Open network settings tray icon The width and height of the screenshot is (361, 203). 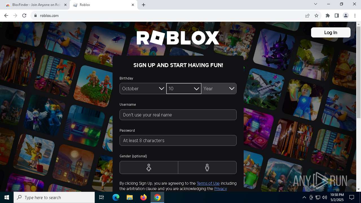(318, 197)
